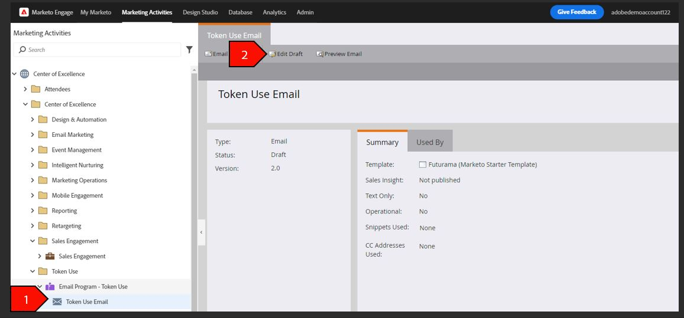
Task: Click Edit Draft in the toolbar
Action: click(286, 54)
